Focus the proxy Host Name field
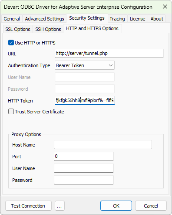The height and width of the screenshot is (215, 172). [x=103, y=145]
